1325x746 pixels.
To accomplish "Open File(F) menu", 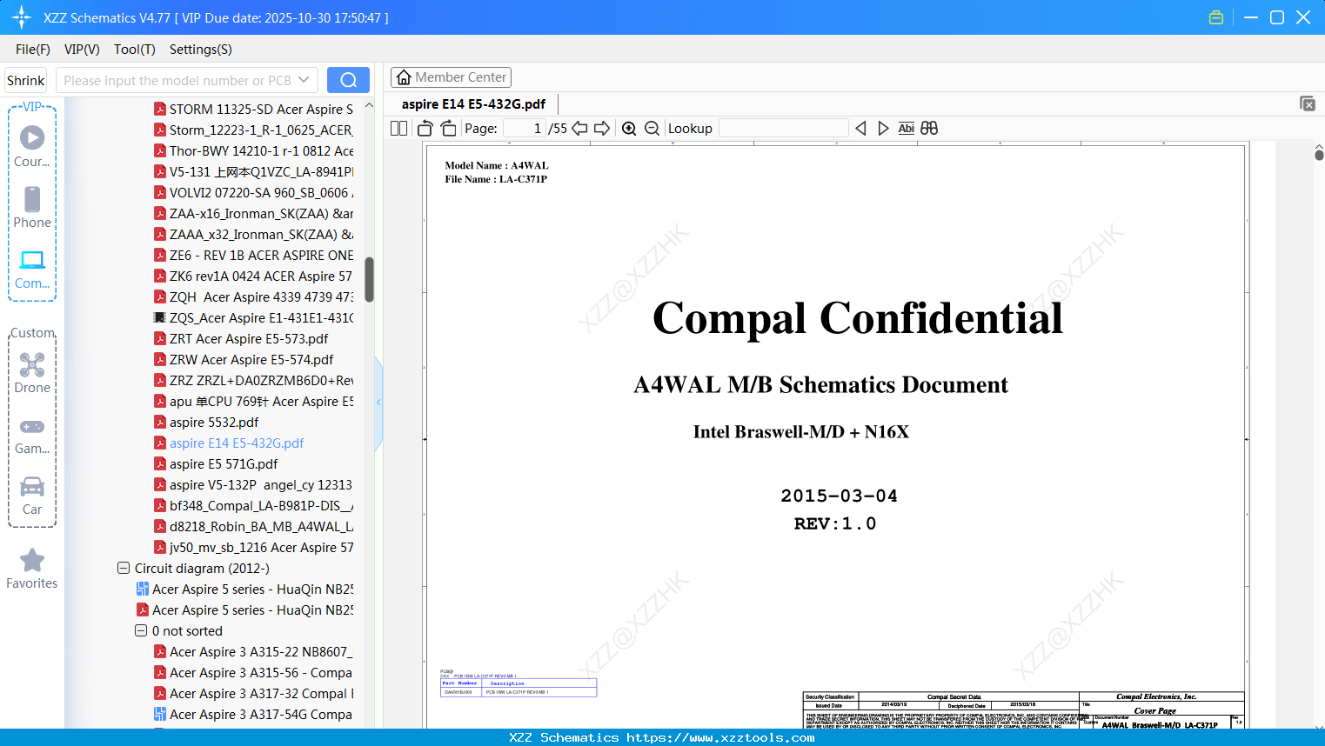I will pyautogui.click(x=33, y=50).
